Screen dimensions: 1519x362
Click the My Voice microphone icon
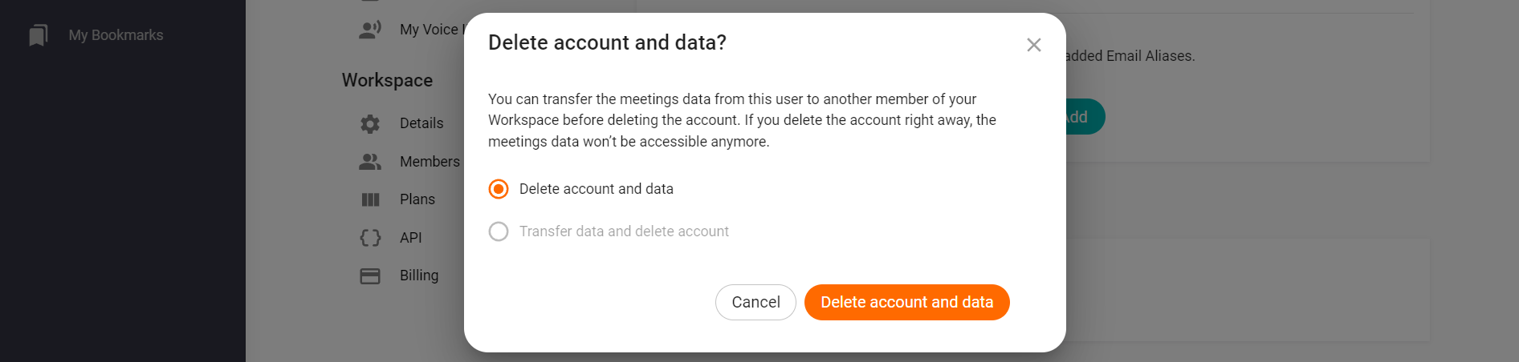coord(370,30)
